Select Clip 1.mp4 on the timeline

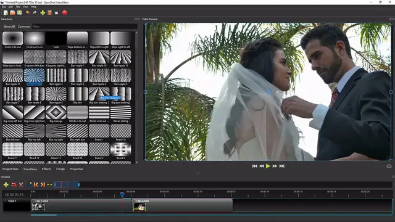(x=81, y=205)
